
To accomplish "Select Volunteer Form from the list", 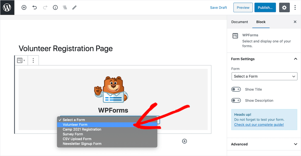I will coord(107,125).
